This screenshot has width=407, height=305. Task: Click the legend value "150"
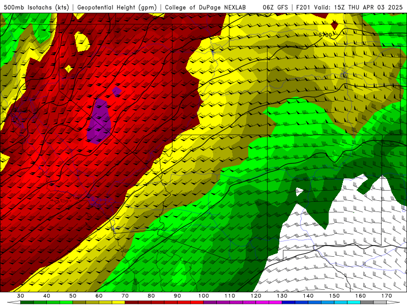click(335, 296)
